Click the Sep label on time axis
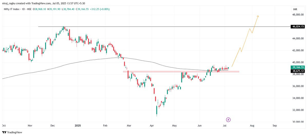The height and width of the screenshot is (136, 308). (x=275, y=126)
